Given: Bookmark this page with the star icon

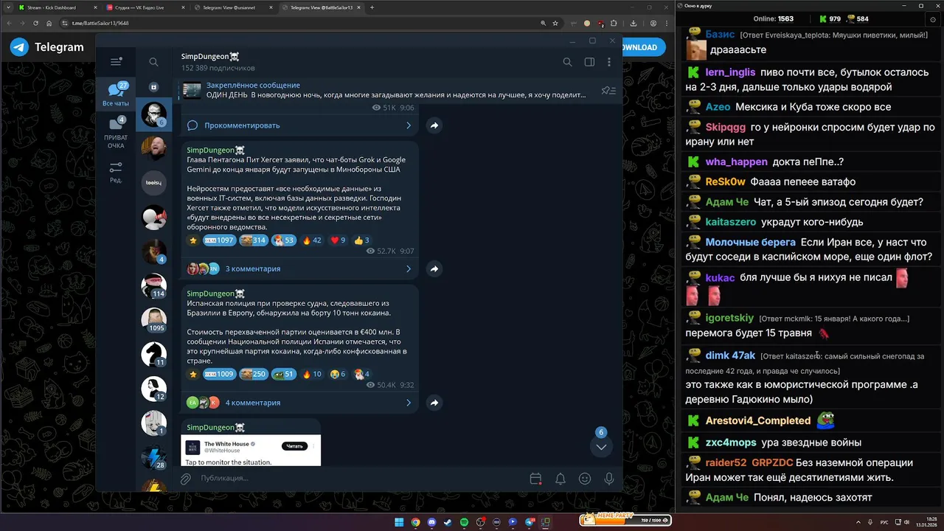Looking at the screenshot, I should coord(555,23).
